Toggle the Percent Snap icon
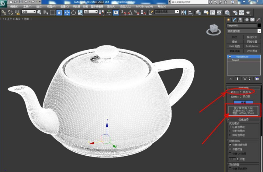Viewport: 263px width, 172px height. coord(137,12)
